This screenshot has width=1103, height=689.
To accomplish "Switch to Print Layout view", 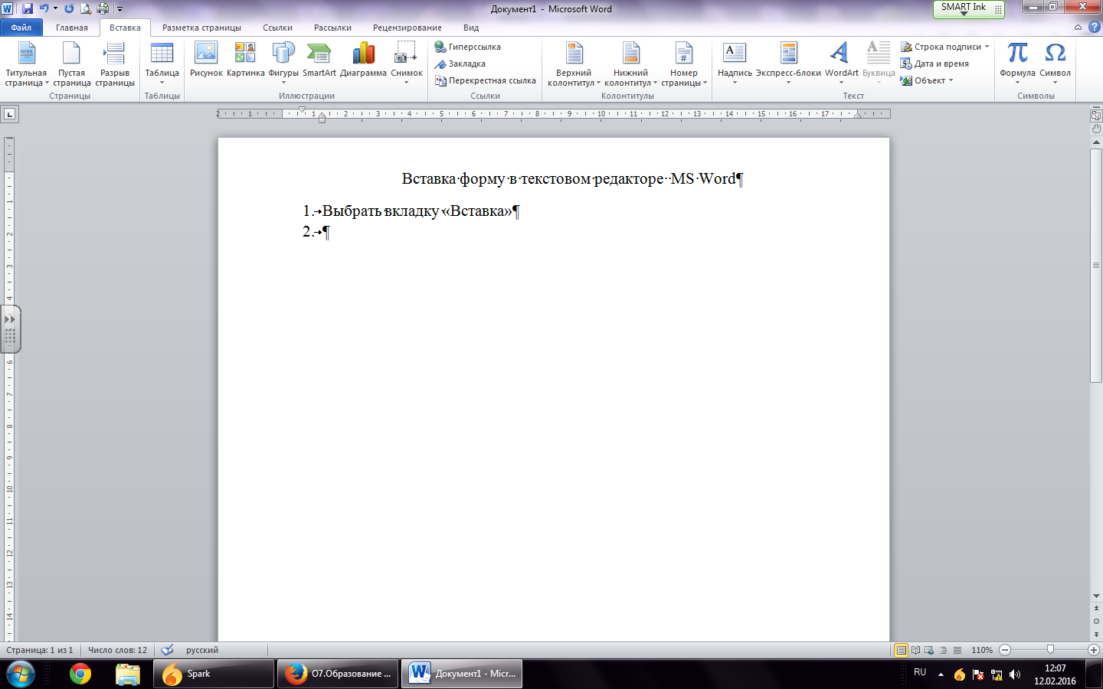I will coord(902,650).
